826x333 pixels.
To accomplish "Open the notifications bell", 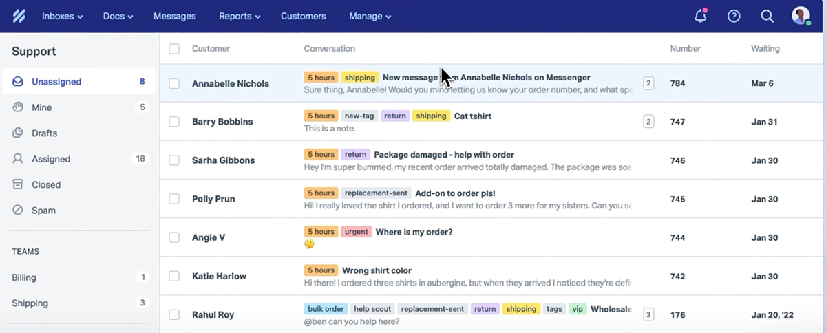I will [701, 16].
